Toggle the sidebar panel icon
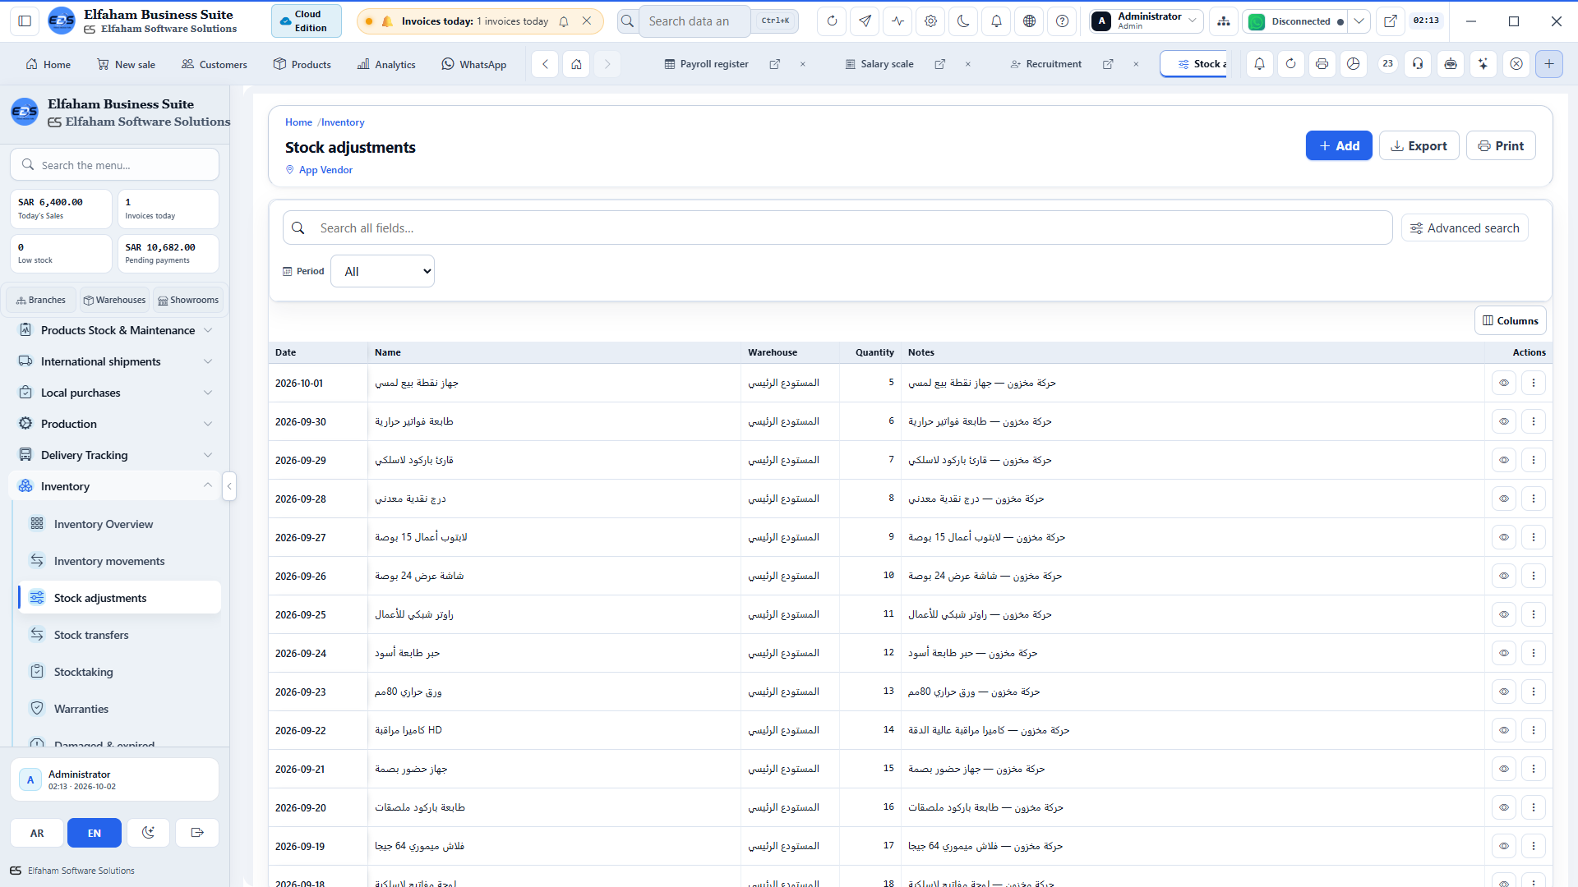Viewport: 1578px width, 887px height. [x=25, y=21]
